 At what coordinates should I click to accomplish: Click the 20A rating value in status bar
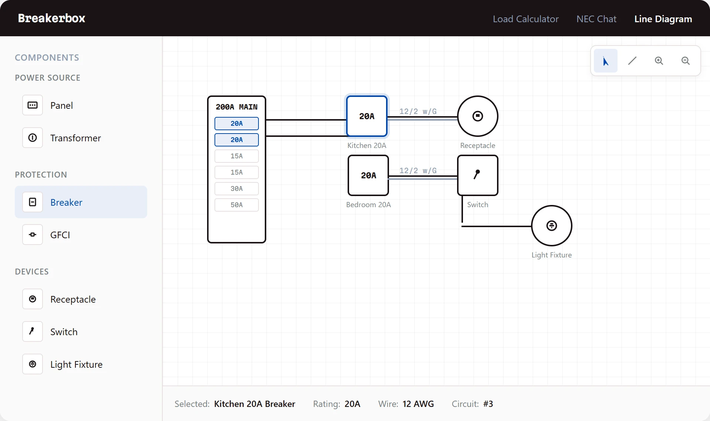tap(352, 404)
